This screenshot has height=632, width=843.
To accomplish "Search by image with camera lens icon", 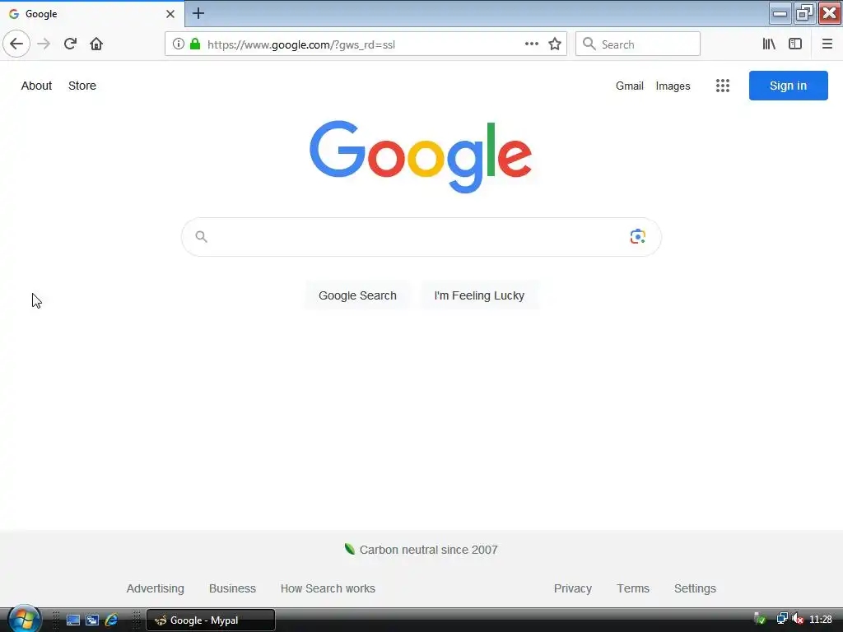I will (x=638, y=236).
